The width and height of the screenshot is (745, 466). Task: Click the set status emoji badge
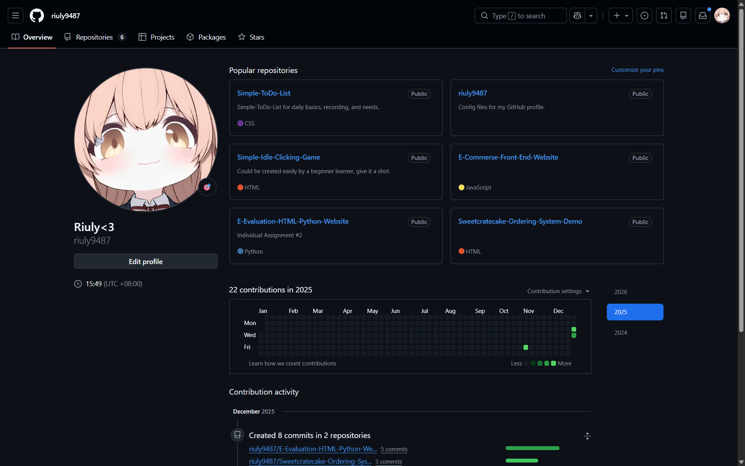point(207,187)
